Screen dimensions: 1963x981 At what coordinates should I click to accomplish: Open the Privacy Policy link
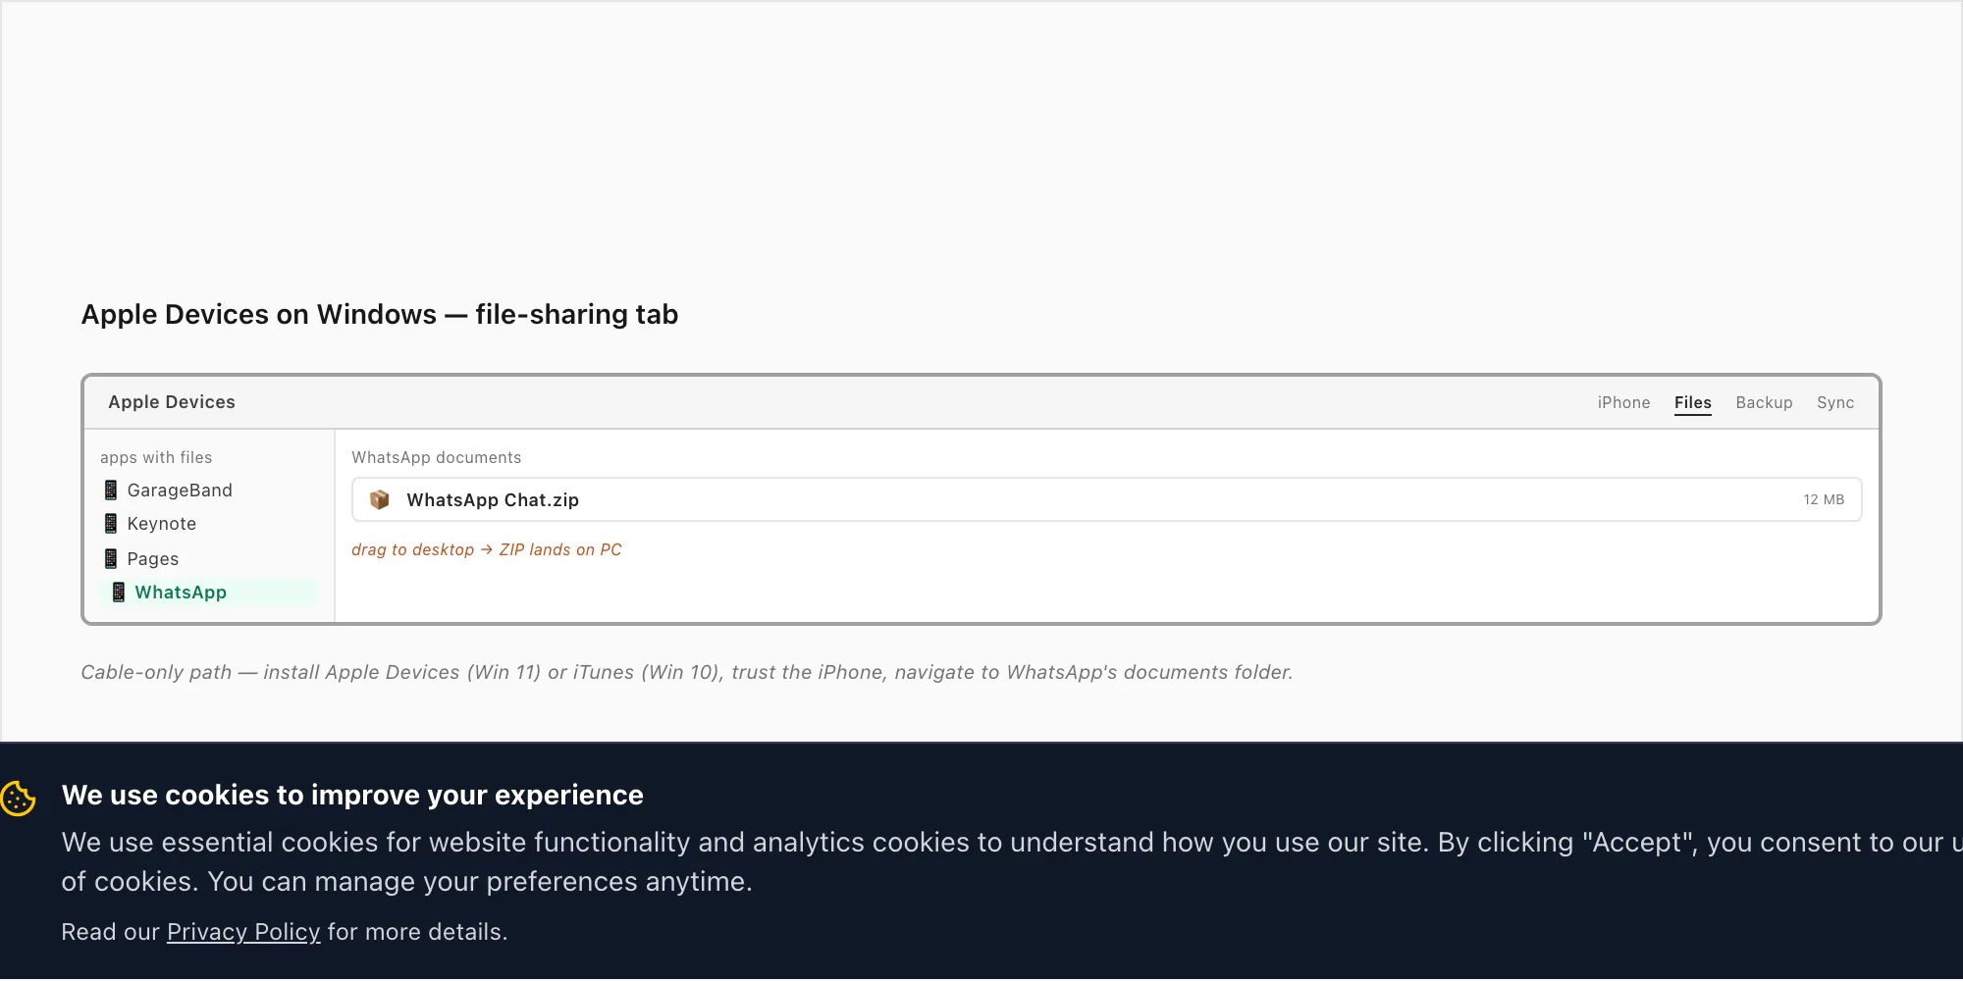(243, 932)
